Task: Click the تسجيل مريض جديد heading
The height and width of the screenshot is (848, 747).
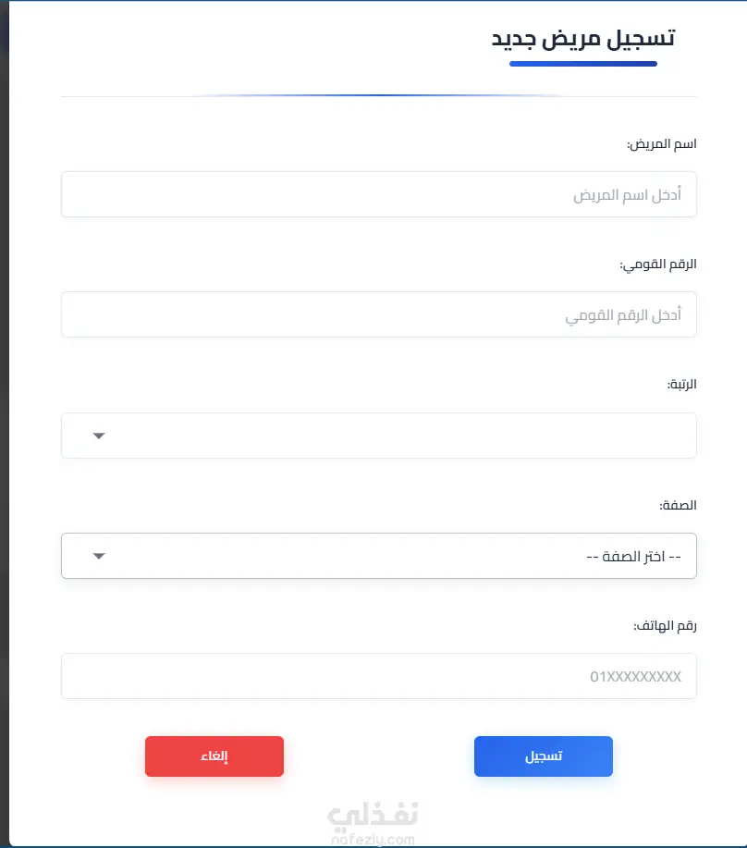Action: click(583, 39)
